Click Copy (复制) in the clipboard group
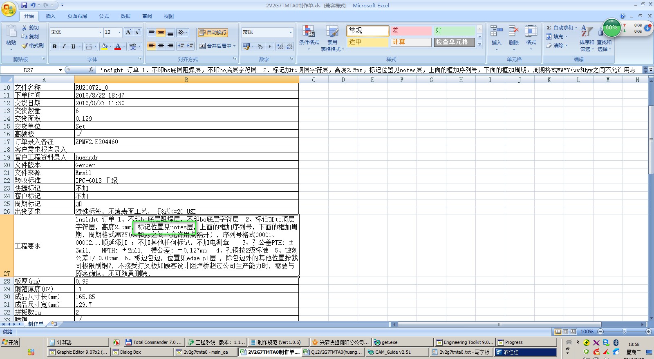654x359 pixels. (31, 37)
